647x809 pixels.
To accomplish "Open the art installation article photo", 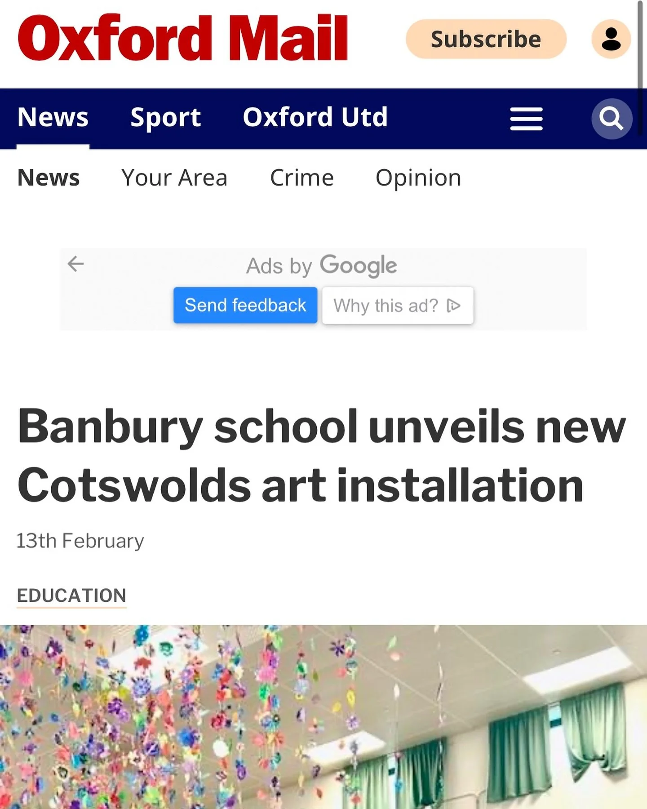I will [323, 717].
